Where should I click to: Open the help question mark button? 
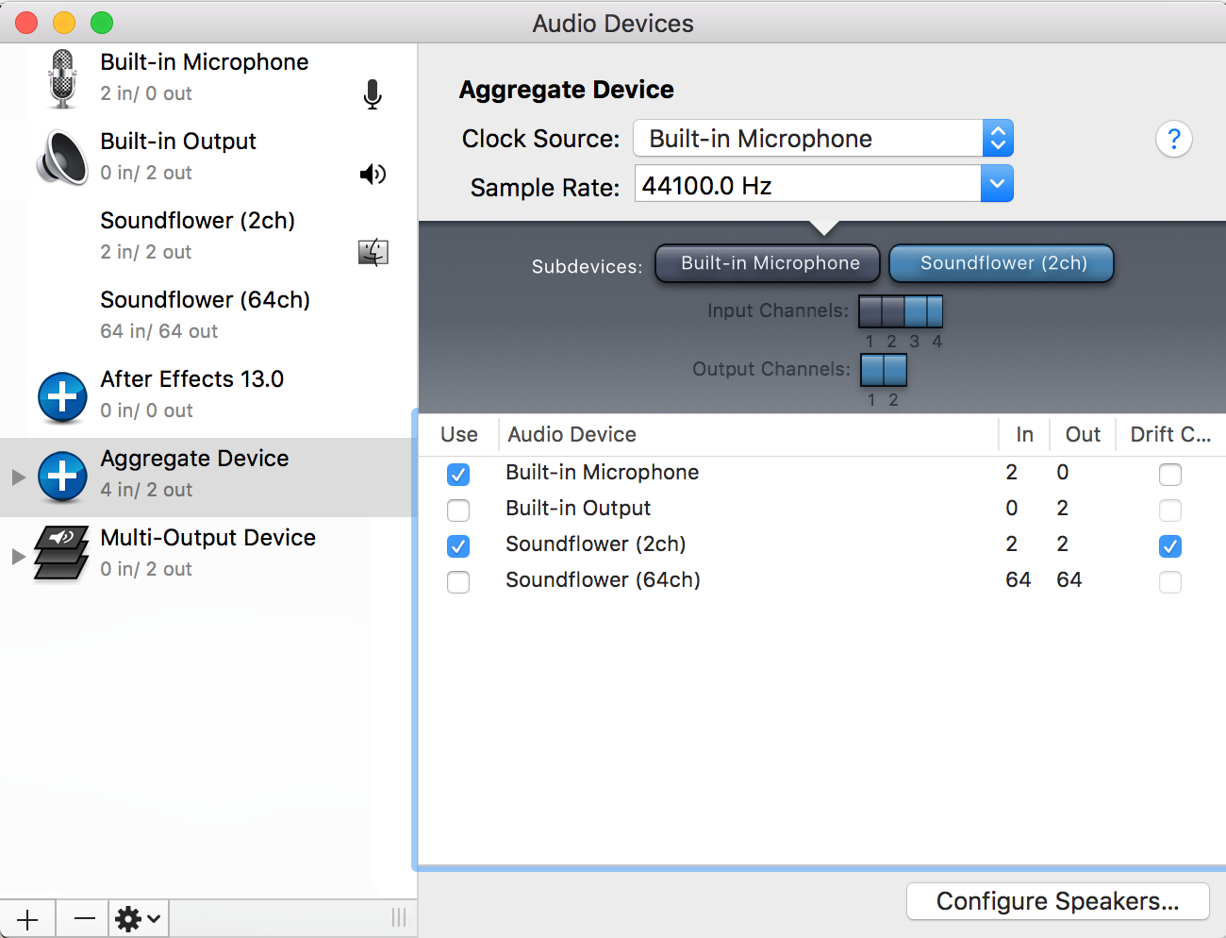(1173, 140)
